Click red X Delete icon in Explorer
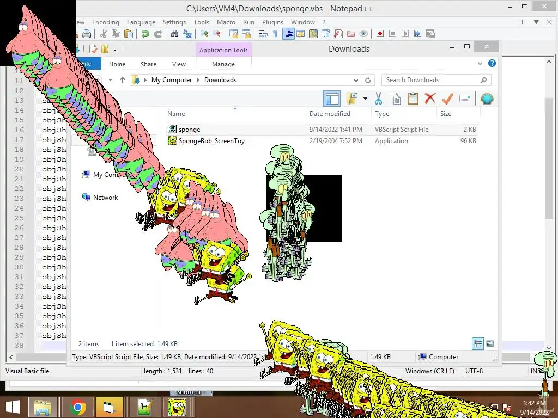 coord(430,99)
